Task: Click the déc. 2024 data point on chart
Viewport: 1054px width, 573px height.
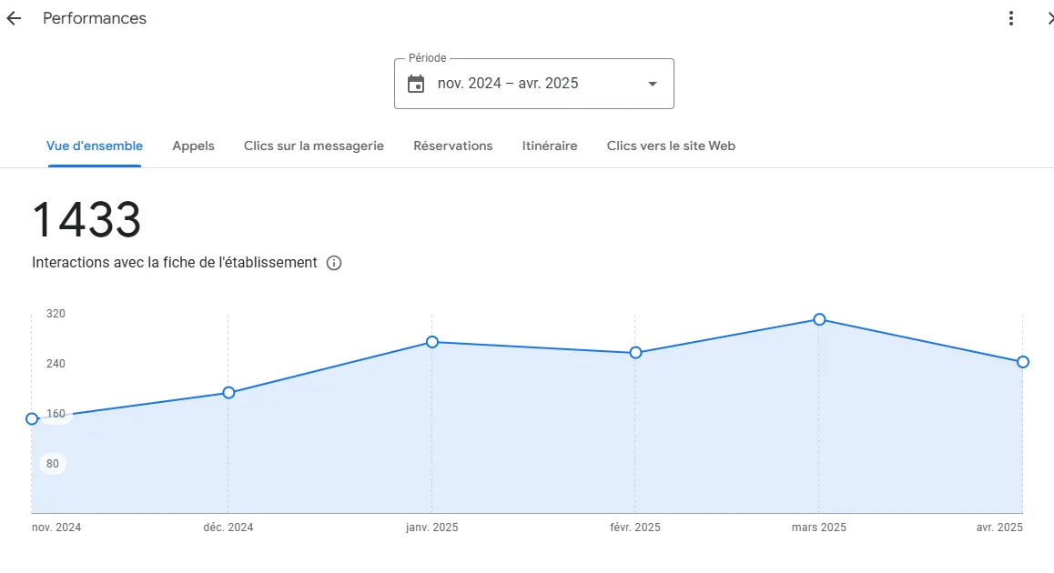Action: 228,393
